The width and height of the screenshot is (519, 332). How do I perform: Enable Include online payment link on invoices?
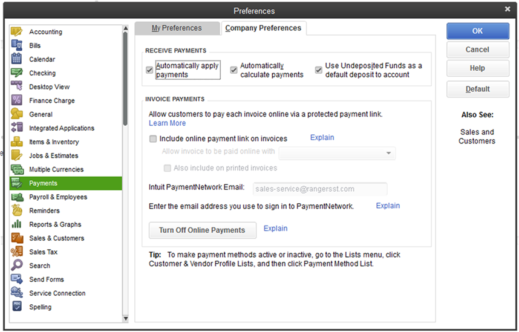[x=153, y=138]
